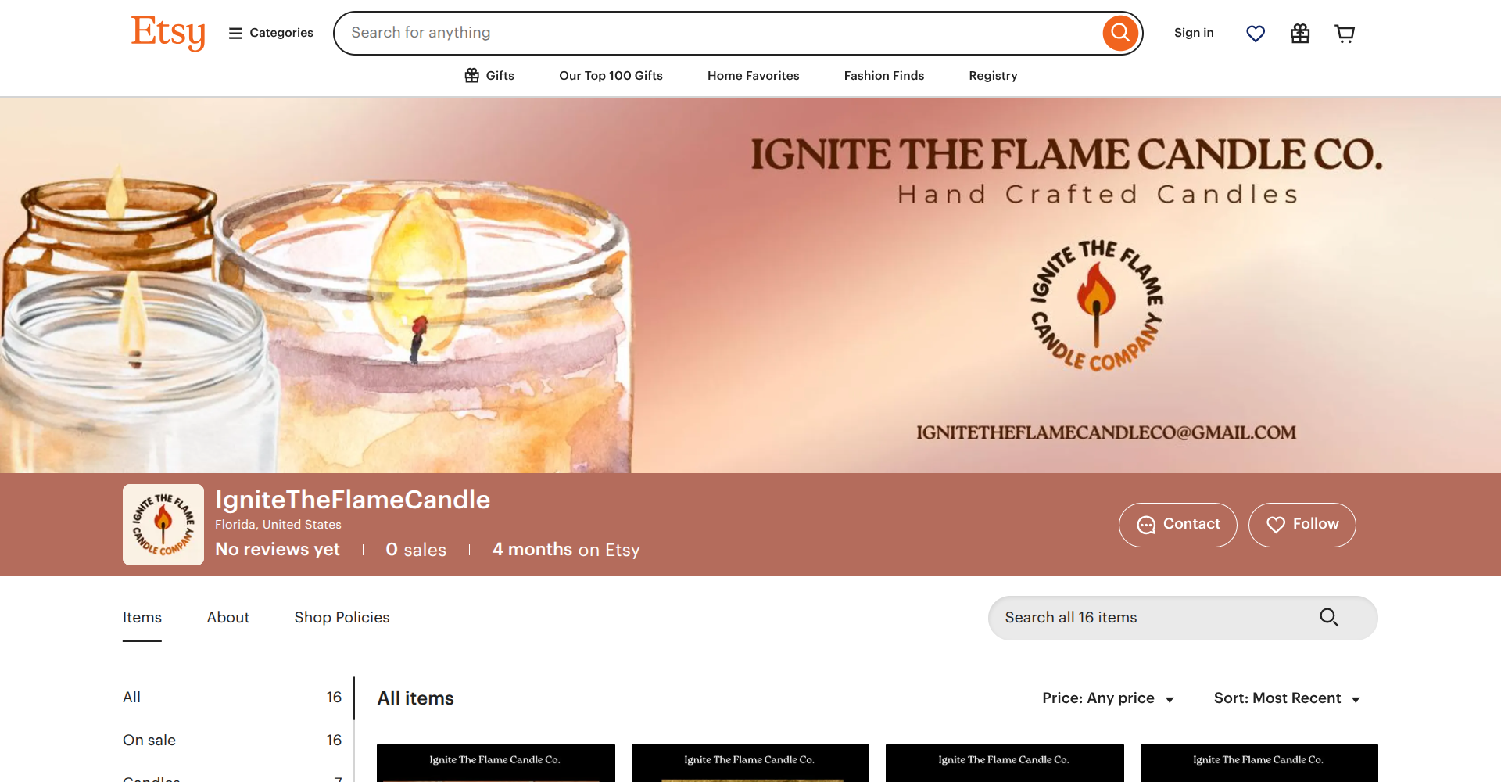Select the Items tab
Viewport: 1501px width, 782px height.
tap(142, 618)
